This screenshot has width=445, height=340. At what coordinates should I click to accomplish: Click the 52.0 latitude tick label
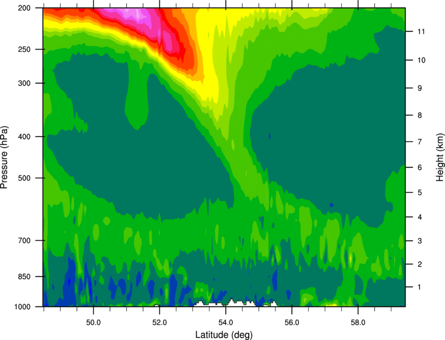pyautogui.click(x=160, y=323)
